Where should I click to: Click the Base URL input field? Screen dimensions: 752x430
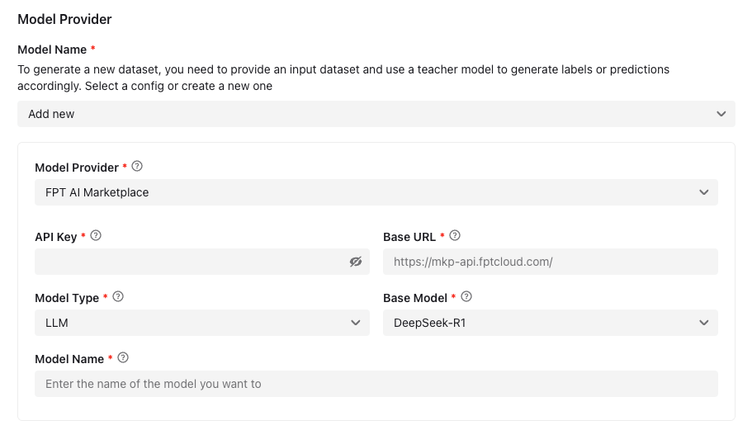[x=550, y=262]
